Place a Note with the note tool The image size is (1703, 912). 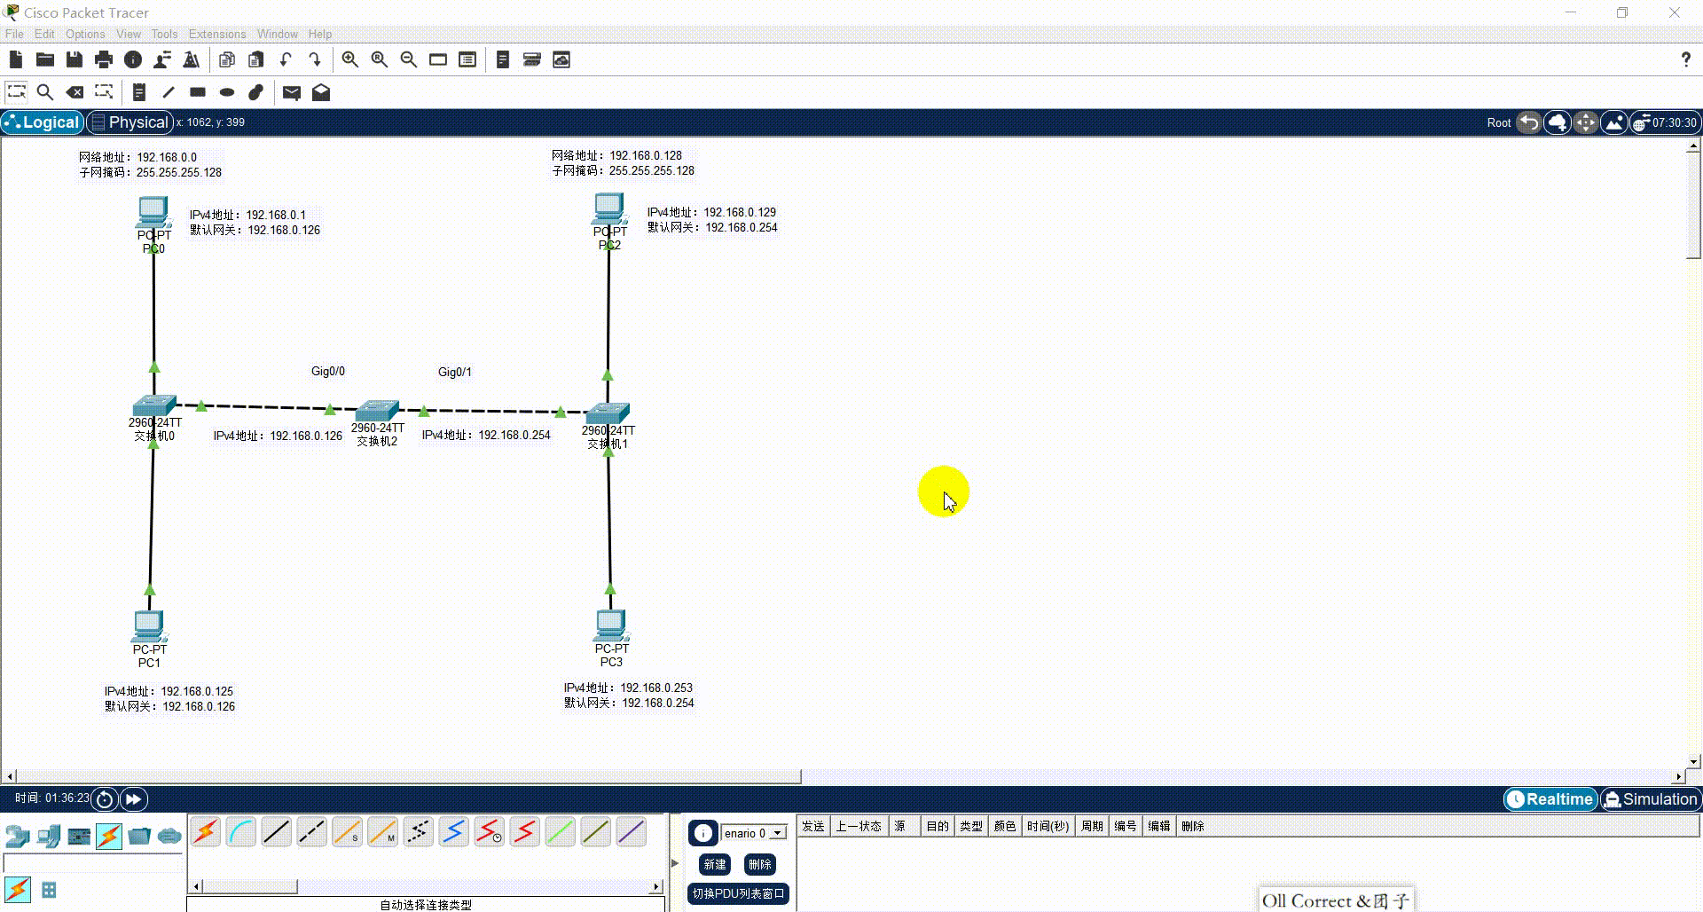click(139, 91)
